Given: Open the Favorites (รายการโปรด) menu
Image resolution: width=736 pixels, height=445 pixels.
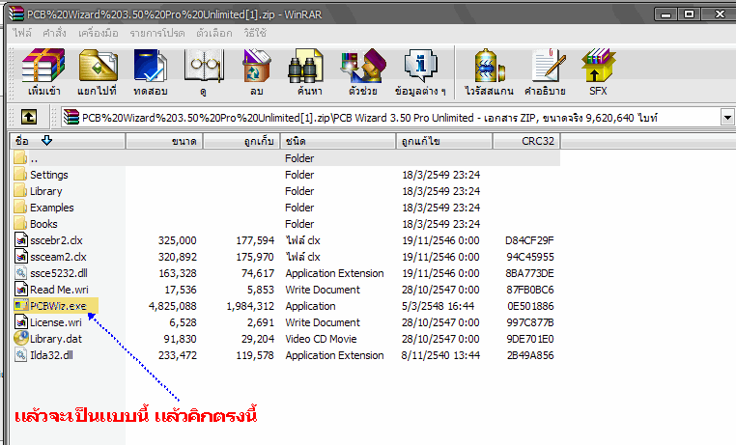Looking at the screenshot, I should pos(157,33).
